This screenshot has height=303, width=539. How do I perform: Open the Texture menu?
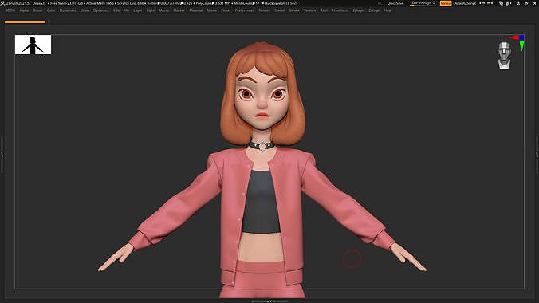[310, 10]
